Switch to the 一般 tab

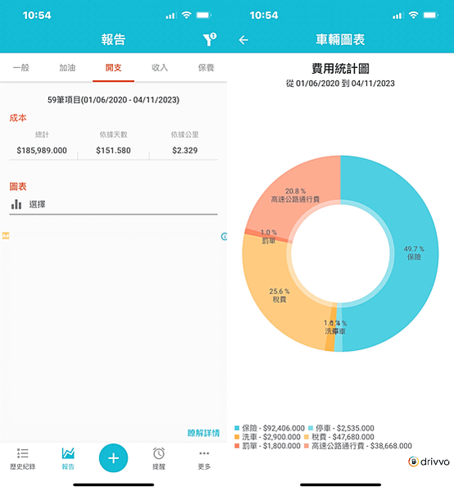[x=21, y=68]
